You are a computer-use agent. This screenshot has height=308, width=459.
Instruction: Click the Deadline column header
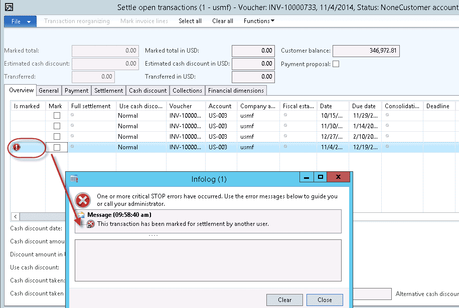pos(439,106)
